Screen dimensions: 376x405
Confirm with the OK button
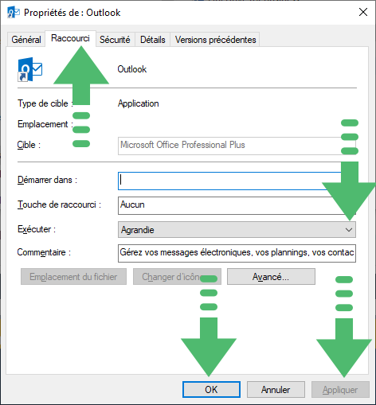211,390
